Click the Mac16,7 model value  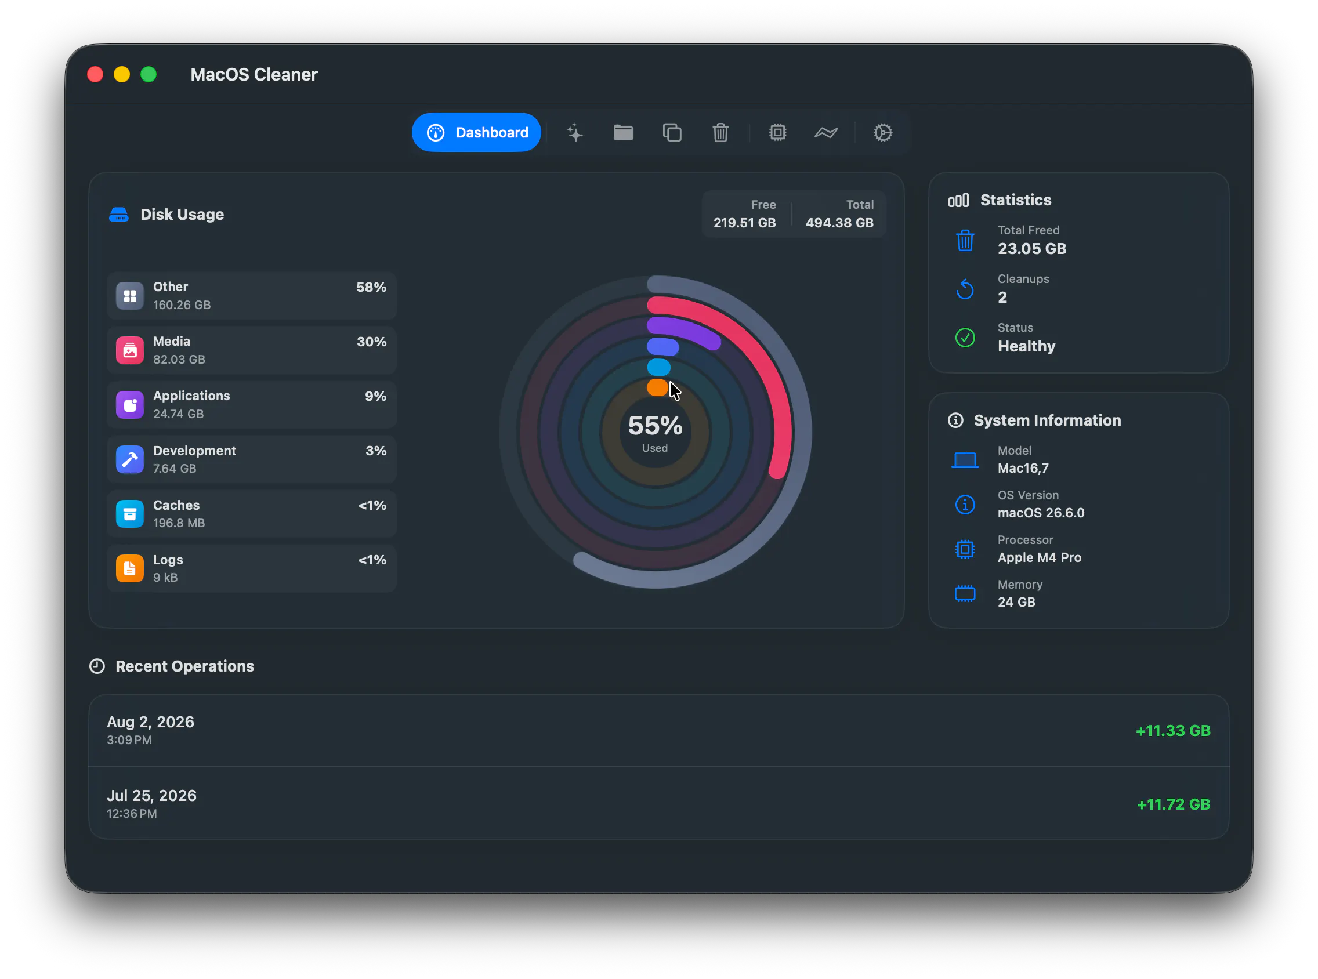click(1023, 468)
